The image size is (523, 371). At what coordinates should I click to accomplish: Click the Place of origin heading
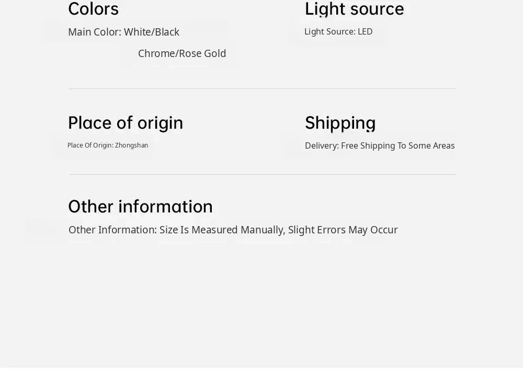pos(126,122)
